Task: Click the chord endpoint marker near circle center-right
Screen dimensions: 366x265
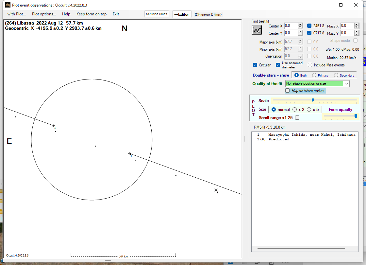Action: click(x=130, y=153)
